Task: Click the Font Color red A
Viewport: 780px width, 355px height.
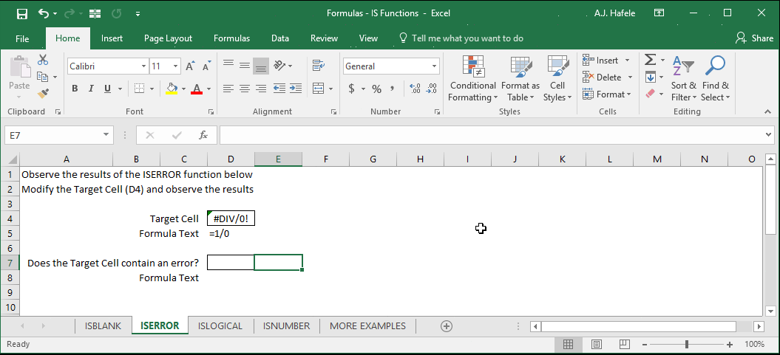Action: pyautogui.click(x=197, y=89)
